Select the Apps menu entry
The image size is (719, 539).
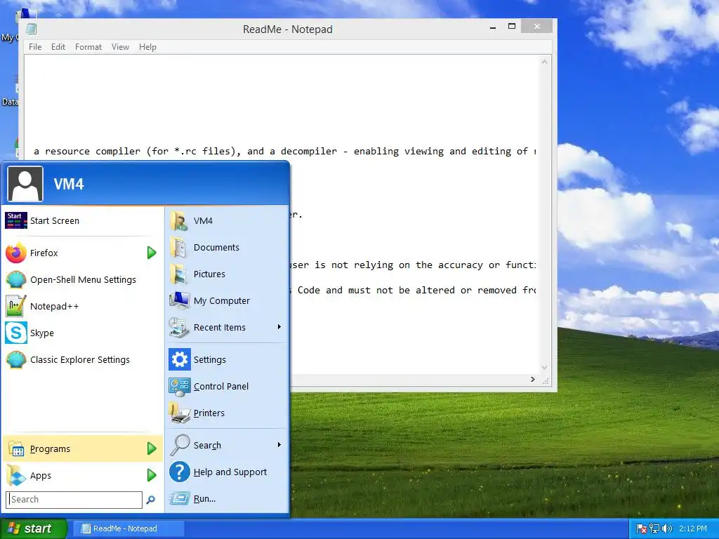[x=83, y=475]
